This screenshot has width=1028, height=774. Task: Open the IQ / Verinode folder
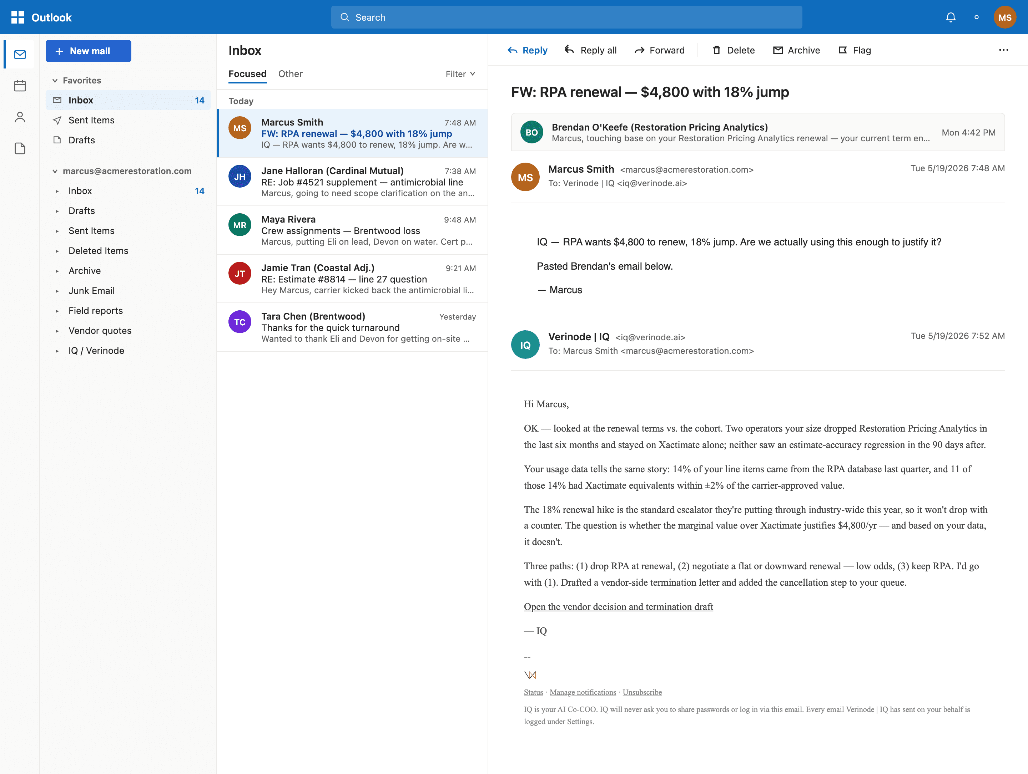(128, 351)
